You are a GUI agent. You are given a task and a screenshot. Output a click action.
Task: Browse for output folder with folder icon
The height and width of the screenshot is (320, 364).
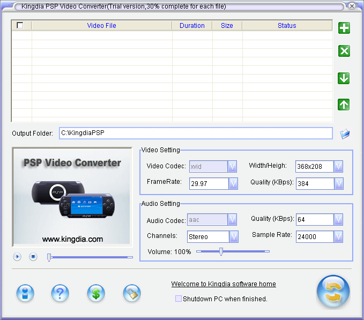(345, 133)
